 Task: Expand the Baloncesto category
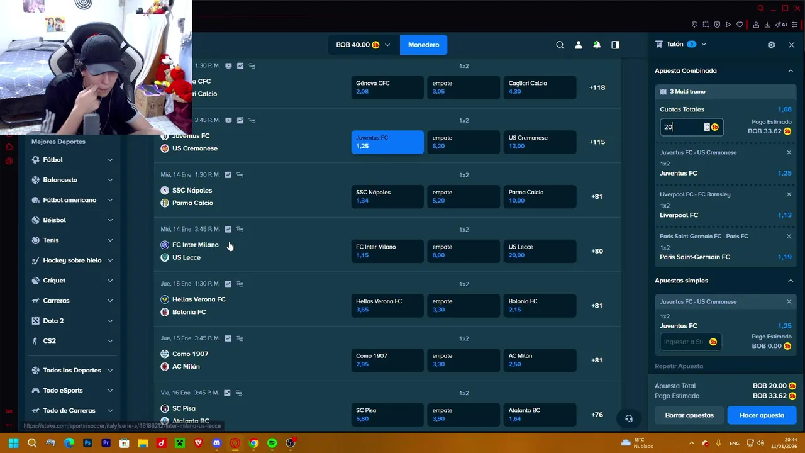coord(72,180)
